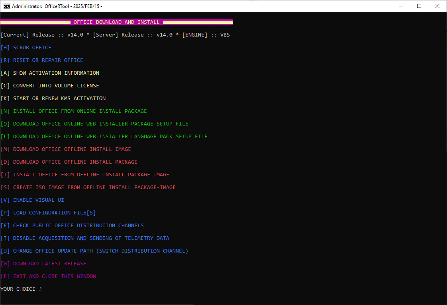Disable telemetry data acquisition option
The height and width of the screenshot is (305, 447).
(x=91, y=238)
